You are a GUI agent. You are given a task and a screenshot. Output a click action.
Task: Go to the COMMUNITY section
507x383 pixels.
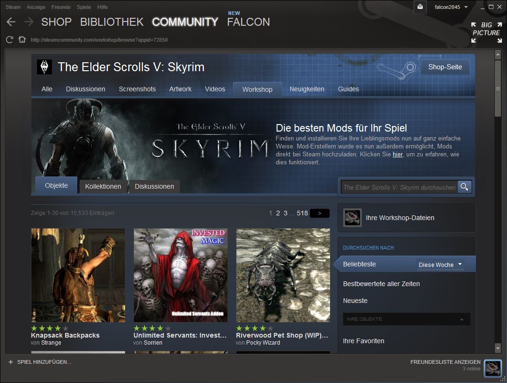pyautogui.click(x=185, y=22)
